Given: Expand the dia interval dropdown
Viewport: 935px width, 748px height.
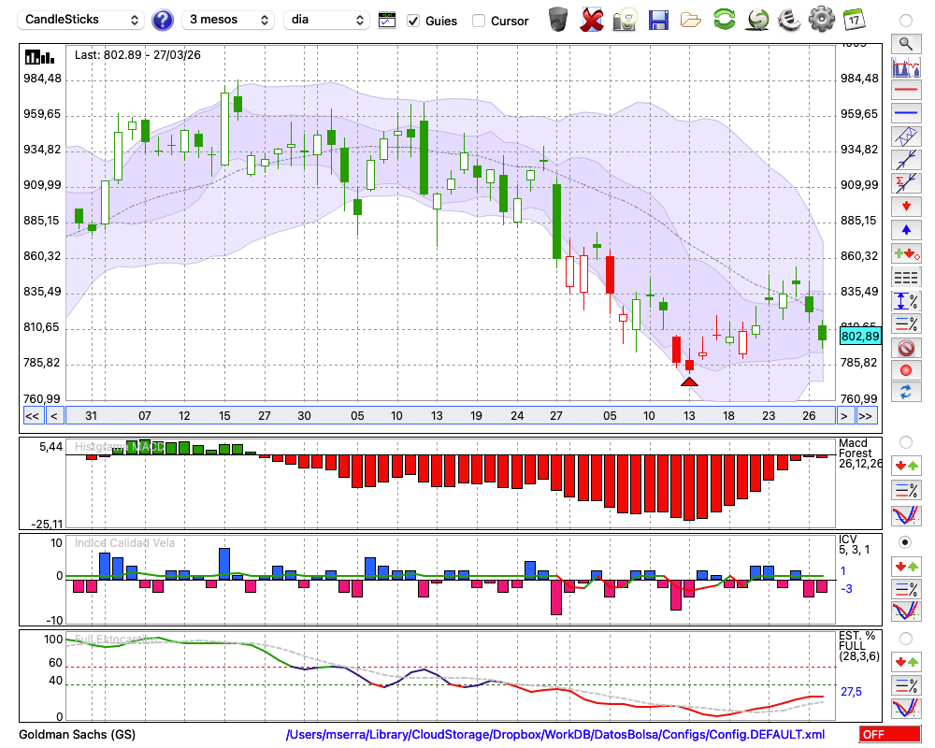Looking at the screenshot, I should click(x=326, y=20).
